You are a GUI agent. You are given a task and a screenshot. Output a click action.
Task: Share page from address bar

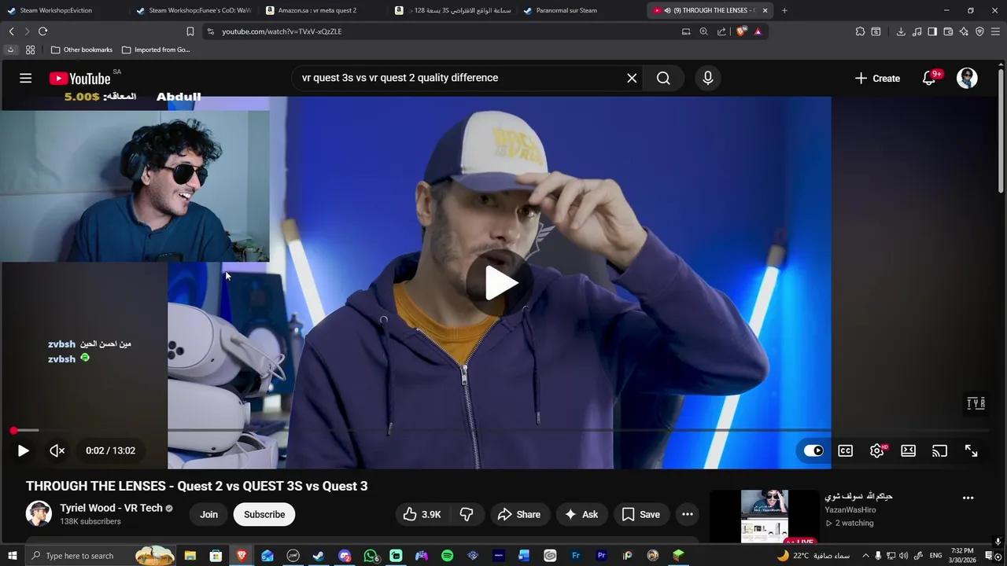[721, 31]
